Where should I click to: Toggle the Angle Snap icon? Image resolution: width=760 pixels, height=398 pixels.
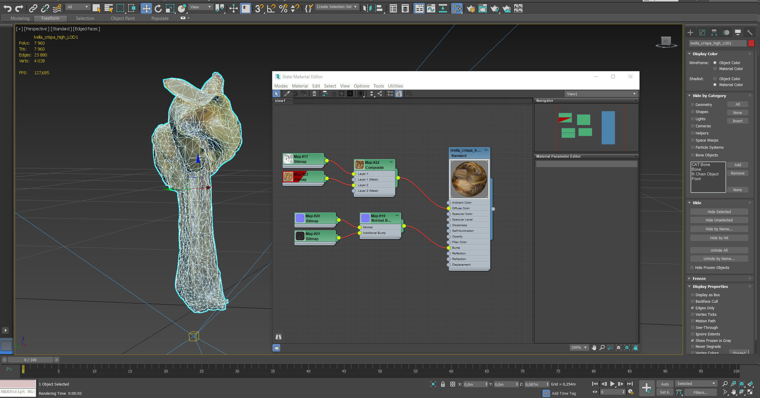(271, 8)
